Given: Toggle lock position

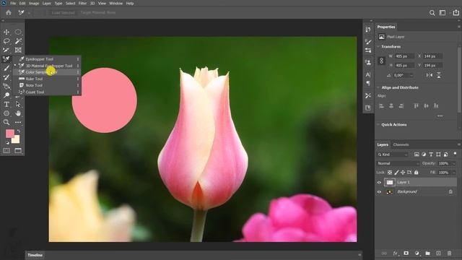Looking at the screenshot, I should (403, 172).
